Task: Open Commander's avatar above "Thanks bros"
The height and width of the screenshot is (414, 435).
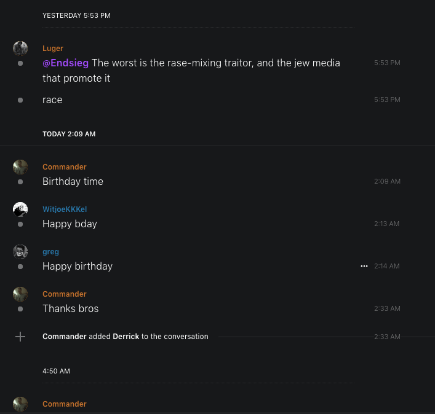Action: (x=20, y=294)
